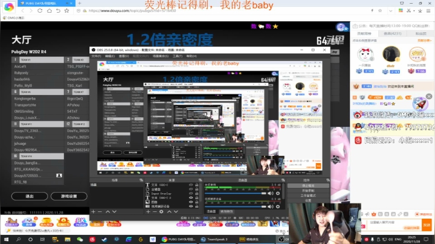Open a new browser tab

(x=80, y=3)
